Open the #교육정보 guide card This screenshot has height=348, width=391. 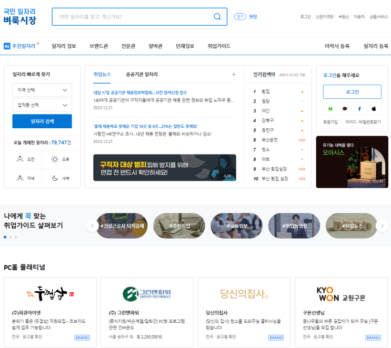[237, 226]
